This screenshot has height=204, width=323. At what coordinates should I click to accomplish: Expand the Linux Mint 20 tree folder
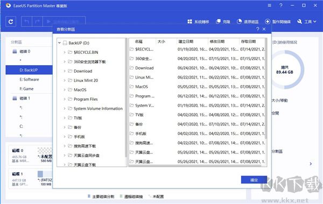[64, 80]
